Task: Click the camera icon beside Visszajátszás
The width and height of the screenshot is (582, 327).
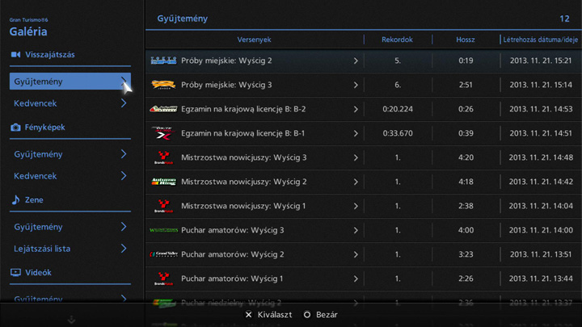Action: 15,55
